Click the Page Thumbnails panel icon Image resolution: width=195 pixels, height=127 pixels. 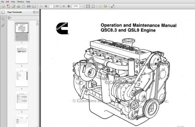click(3, 12)
